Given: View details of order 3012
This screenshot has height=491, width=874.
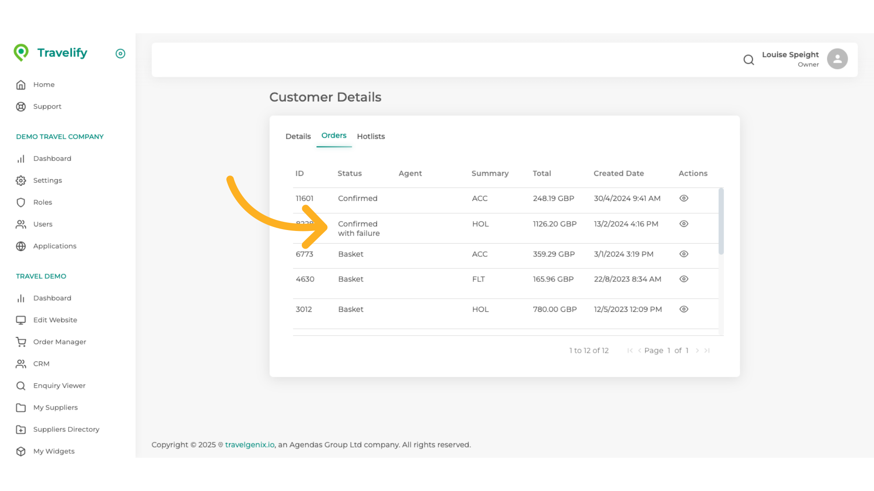Looking at the screenshot, I should click(x=684, y=309).
